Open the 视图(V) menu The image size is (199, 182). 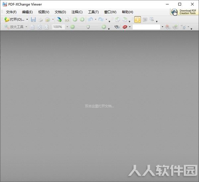point(44,12)
